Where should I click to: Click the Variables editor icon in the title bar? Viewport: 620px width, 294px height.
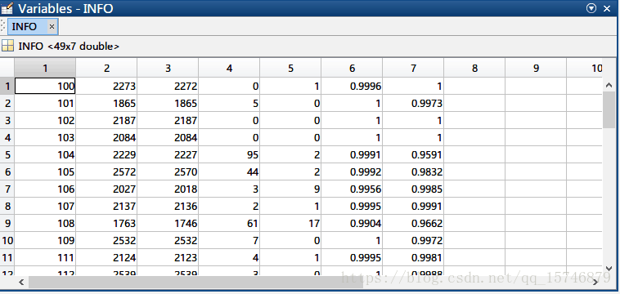pyautogui.click(x=7, y=8)
